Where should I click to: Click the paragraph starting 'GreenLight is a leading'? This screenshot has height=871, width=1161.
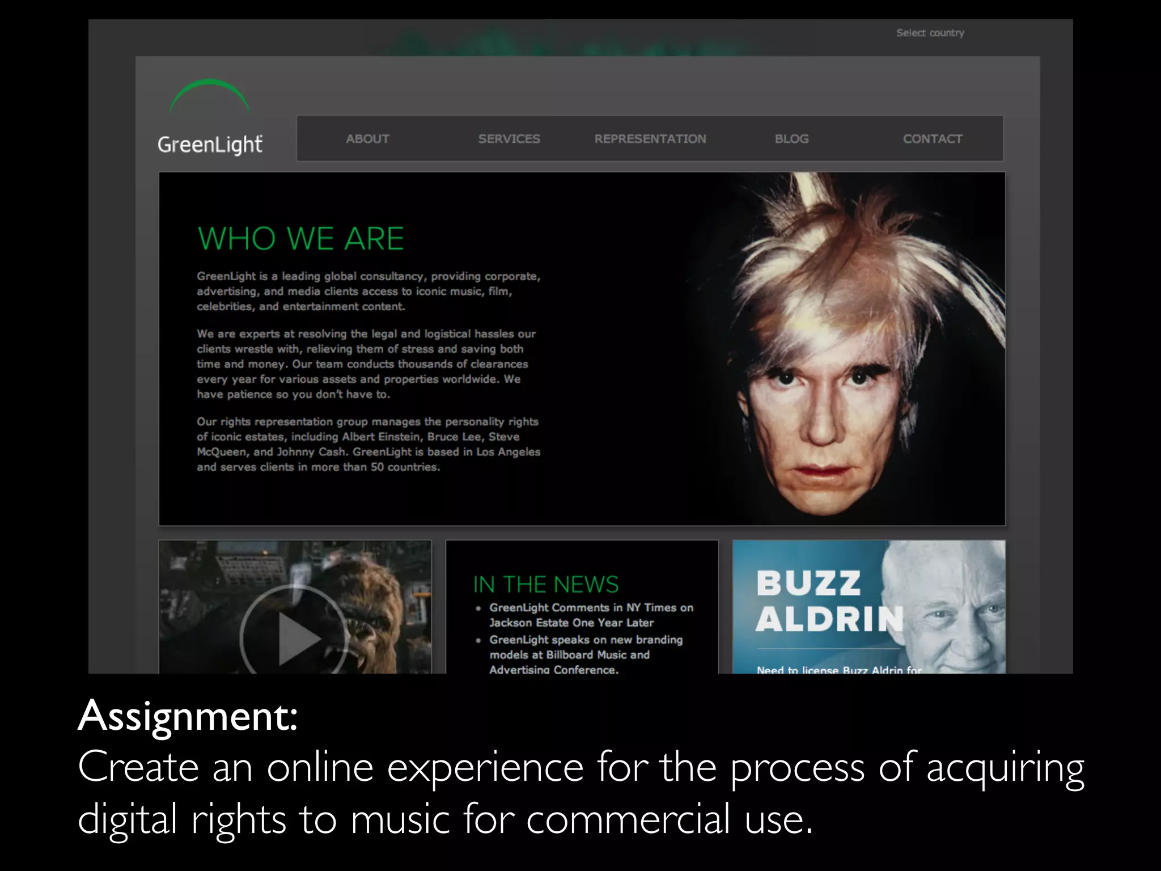(x=368, y=291)
